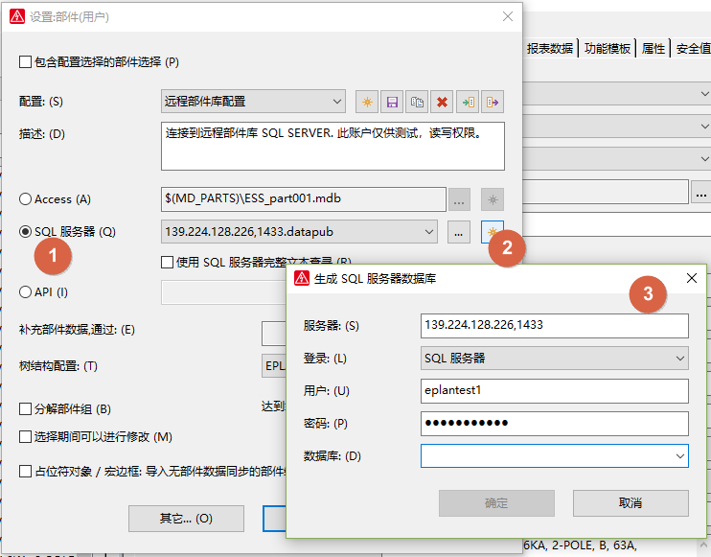Viewport: 711px width, 557px height.
Task: Enable 选择期间可以进行修改 (M) checkbox
Action: coord(25,437)
